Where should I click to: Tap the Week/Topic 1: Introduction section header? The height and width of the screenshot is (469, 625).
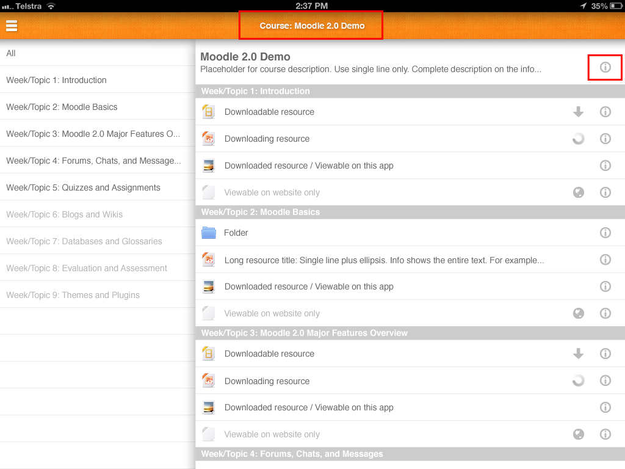click(410, 91)
